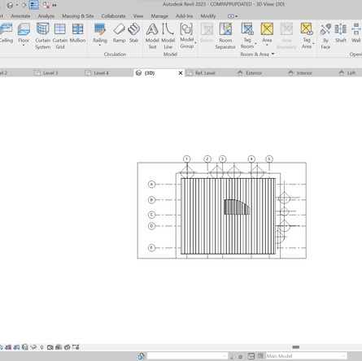The width and height of the screenshot is (362, 361).
Task: Select the Room Separator tool
Action: pos(225,36)
